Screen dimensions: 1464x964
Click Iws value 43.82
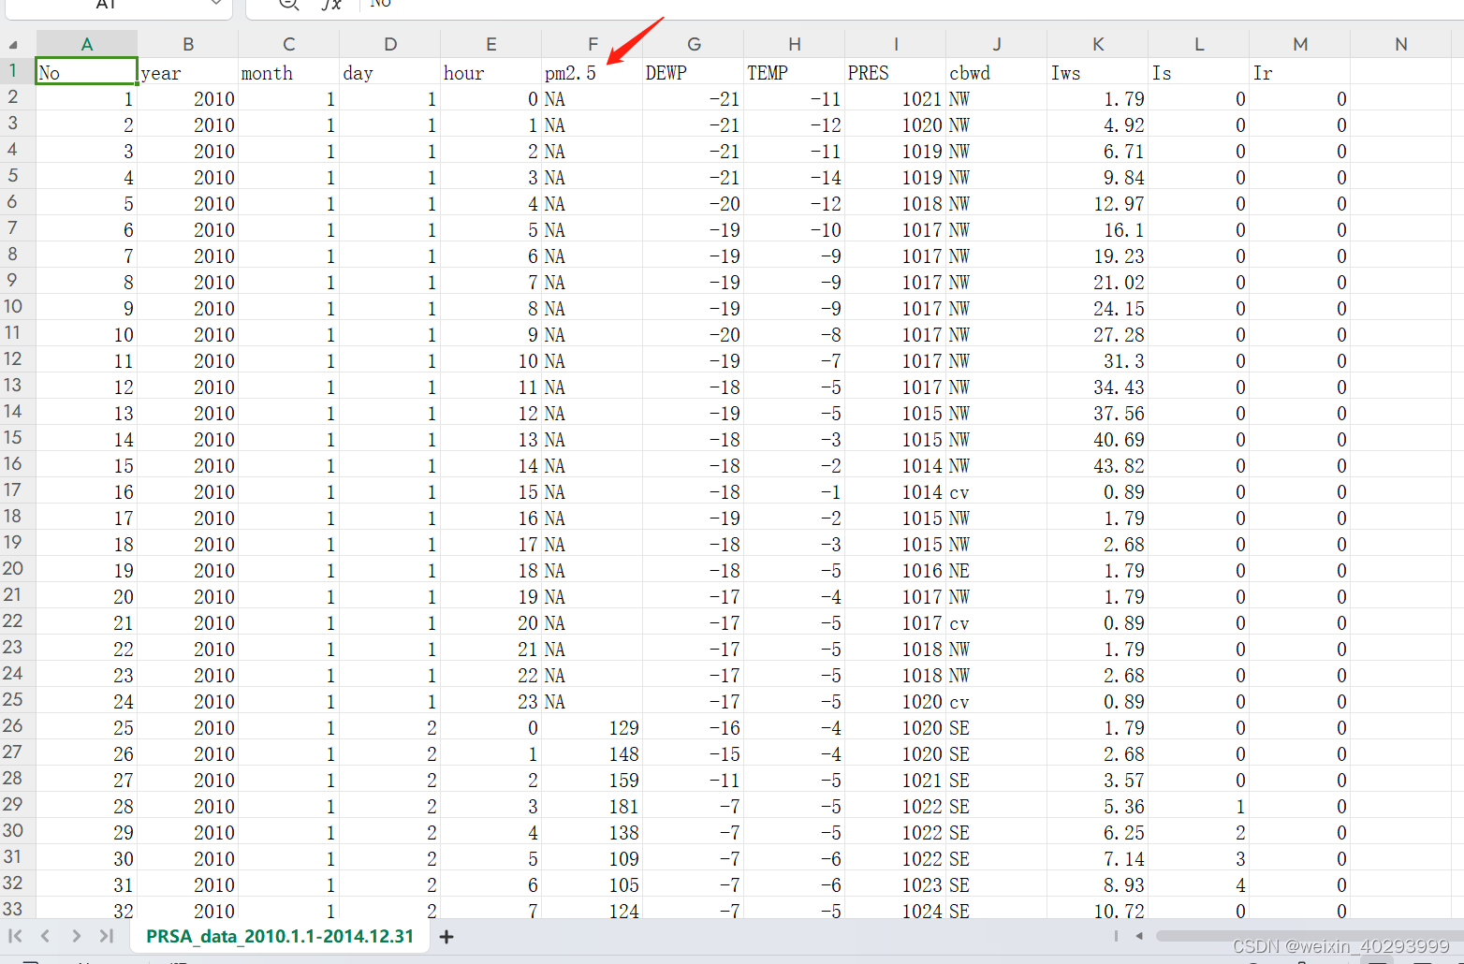tap(1098, 465)
